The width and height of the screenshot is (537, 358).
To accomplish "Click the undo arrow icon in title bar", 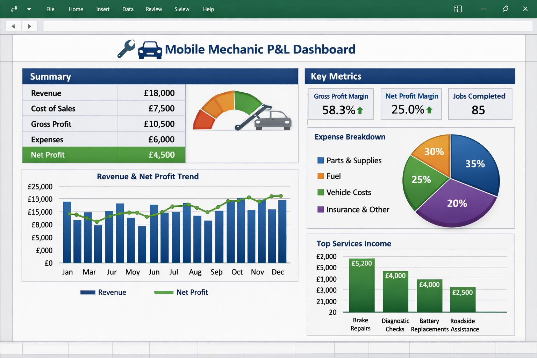I will (14, 9).
